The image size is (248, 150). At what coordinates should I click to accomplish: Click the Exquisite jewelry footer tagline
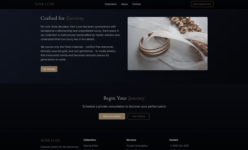59,148
